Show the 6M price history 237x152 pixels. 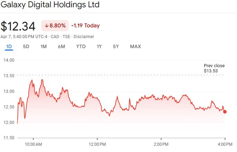[62, 46]
